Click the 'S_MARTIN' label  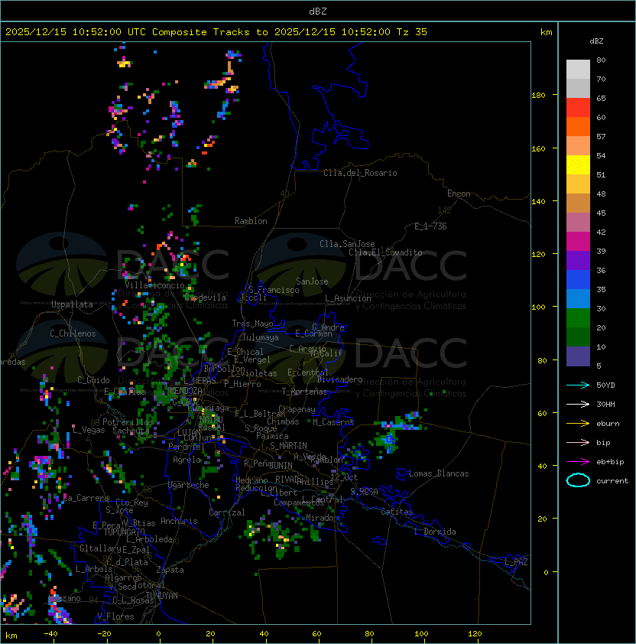pyautogui.click(x=288, y=445)
